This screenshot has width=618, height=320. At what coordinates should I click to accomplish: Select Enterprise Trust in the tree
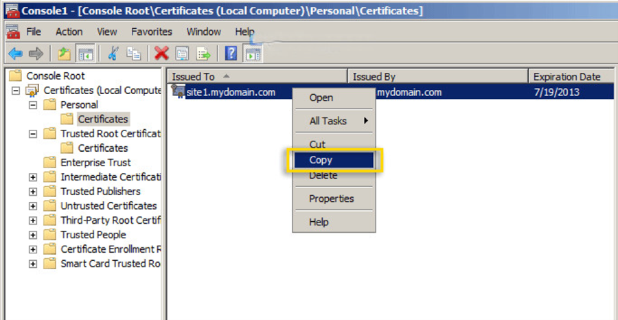point(95,162)
